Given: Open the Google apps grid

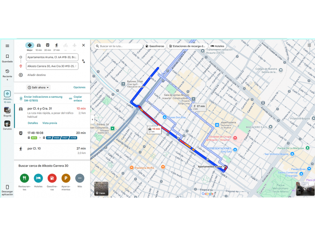Looking at the screenshot, I should pos(309,45).
